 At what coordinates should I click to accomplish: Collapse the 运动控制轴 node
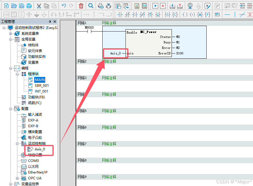click(x=17, y=143)
